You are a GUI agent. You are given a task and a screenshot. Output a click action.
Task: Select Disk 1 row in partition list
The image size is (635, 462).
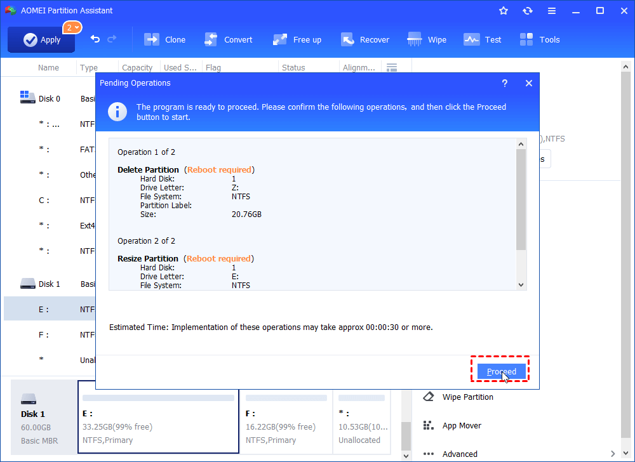(x=50, y=284)
